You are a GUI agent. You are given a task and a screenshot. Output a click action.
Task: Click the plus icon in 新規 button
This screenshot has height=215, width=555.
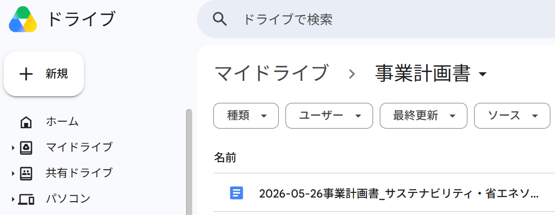pyautogui.click(x=26, y=74)
